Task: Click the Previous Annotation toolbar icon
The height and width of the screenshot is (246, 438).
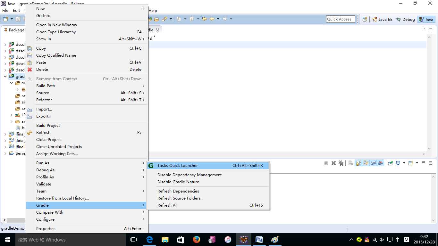Action: pyautogui.click(x=191, y=19)
